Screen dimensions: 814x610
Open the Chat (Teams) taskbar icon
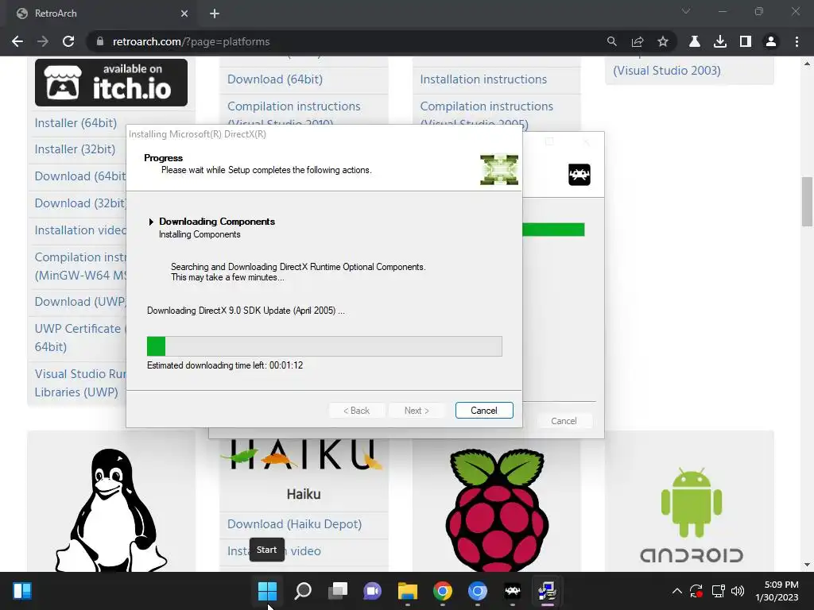click(x=372, y=591)
